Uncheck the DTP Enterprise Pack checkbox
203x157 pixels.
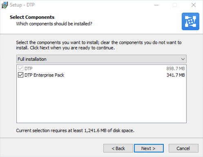tap(20, 75)
